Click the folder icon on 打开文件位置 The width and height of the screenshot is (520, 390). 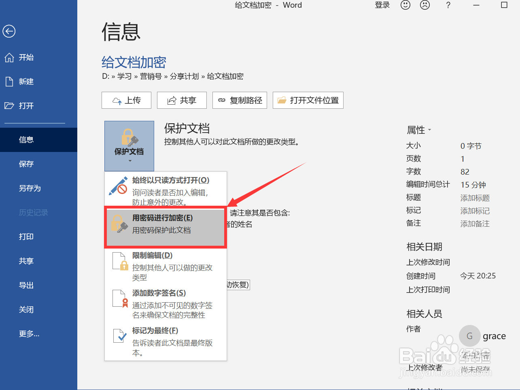(282, 100)
